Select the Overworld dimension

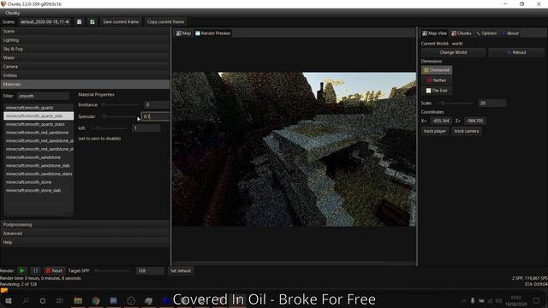click(437, 70)
